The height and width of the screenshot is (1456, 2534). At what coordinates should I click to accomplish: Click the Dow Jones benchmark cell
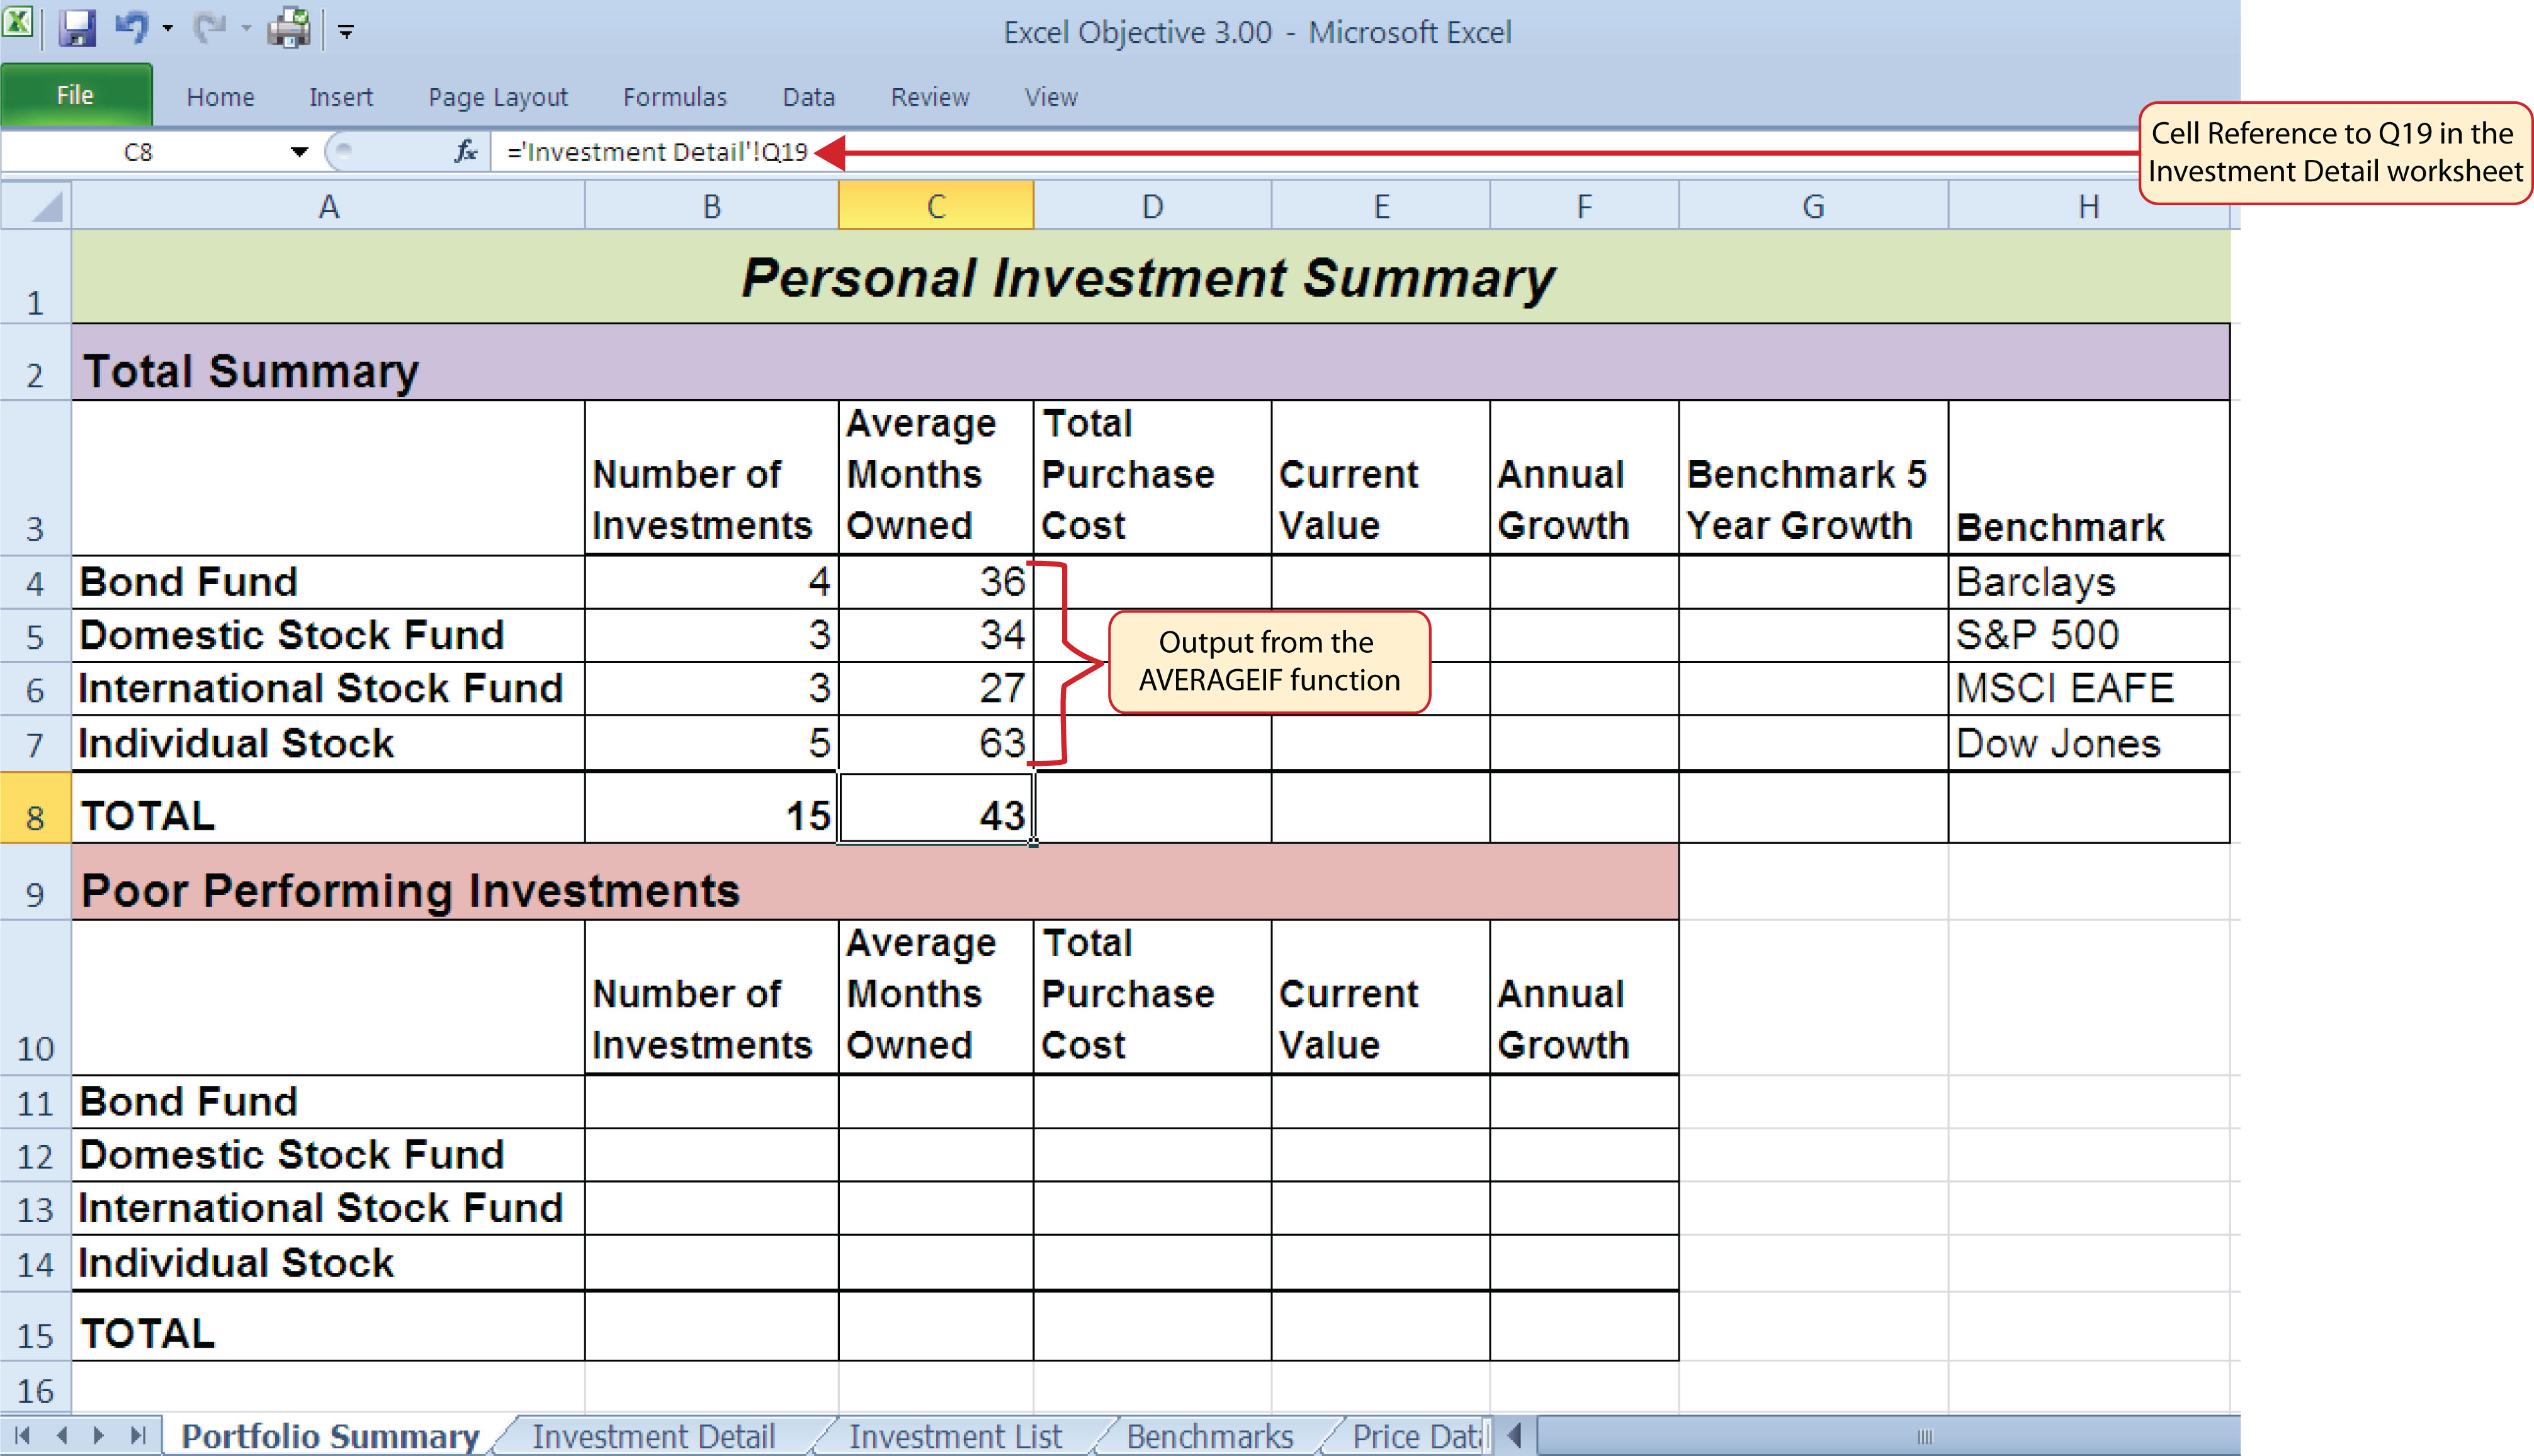[x=2088, y=743]
